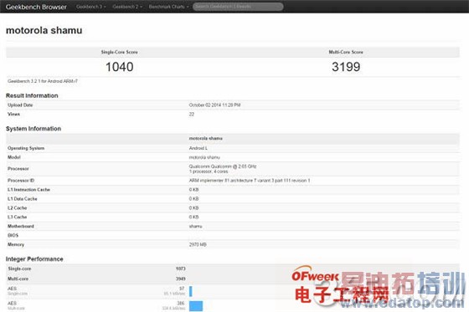Image resolution: width=469 pixels, height=312 pixels.
Task: Select the Operating System label
Action: [x=26, y=148]
